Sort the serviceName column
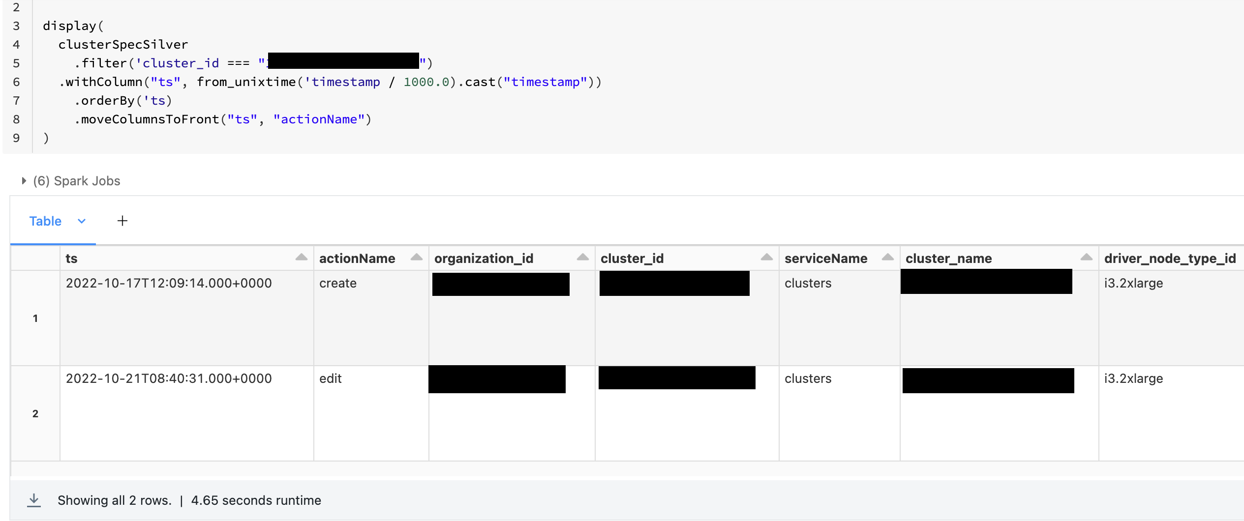Viewport: 1244px width, 521px height. coord(888,257)
